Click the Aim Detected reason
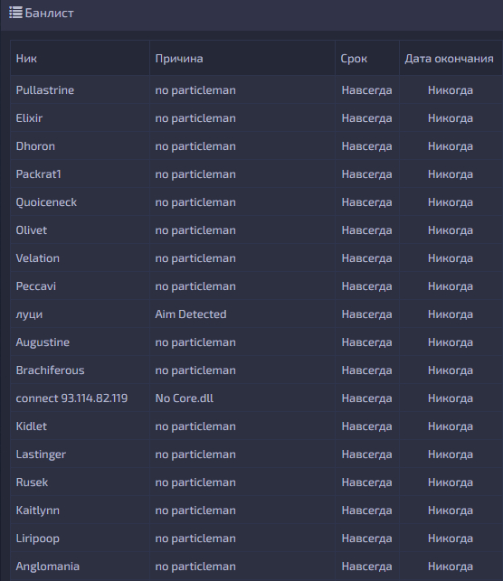Viewport: 503px width, 581px height. tap(191, 314)
